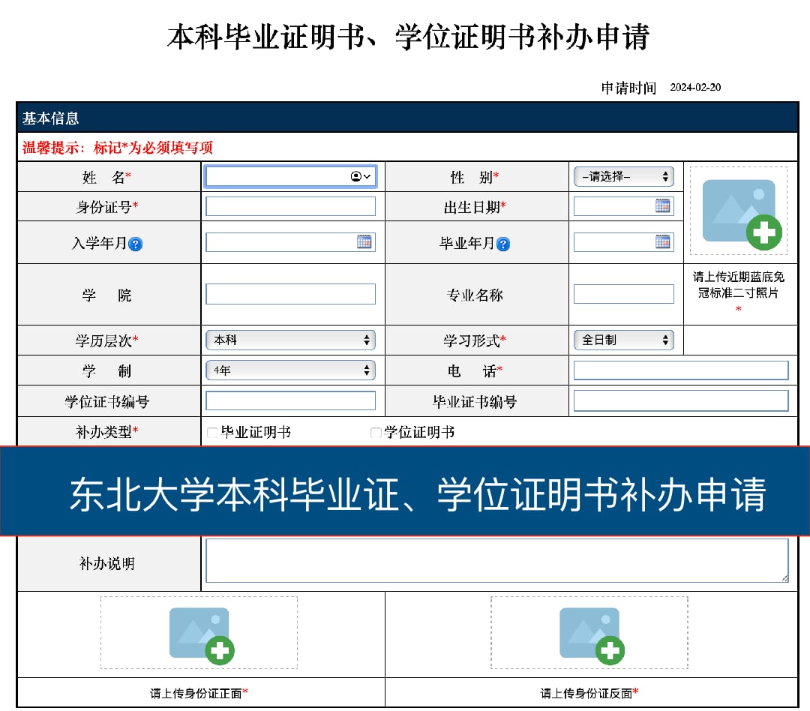Image resolution: width=810 pixels, height=711 pixels.
Task: Check the 学位证明书 checkbox
Action: click(x=376, y=433)
